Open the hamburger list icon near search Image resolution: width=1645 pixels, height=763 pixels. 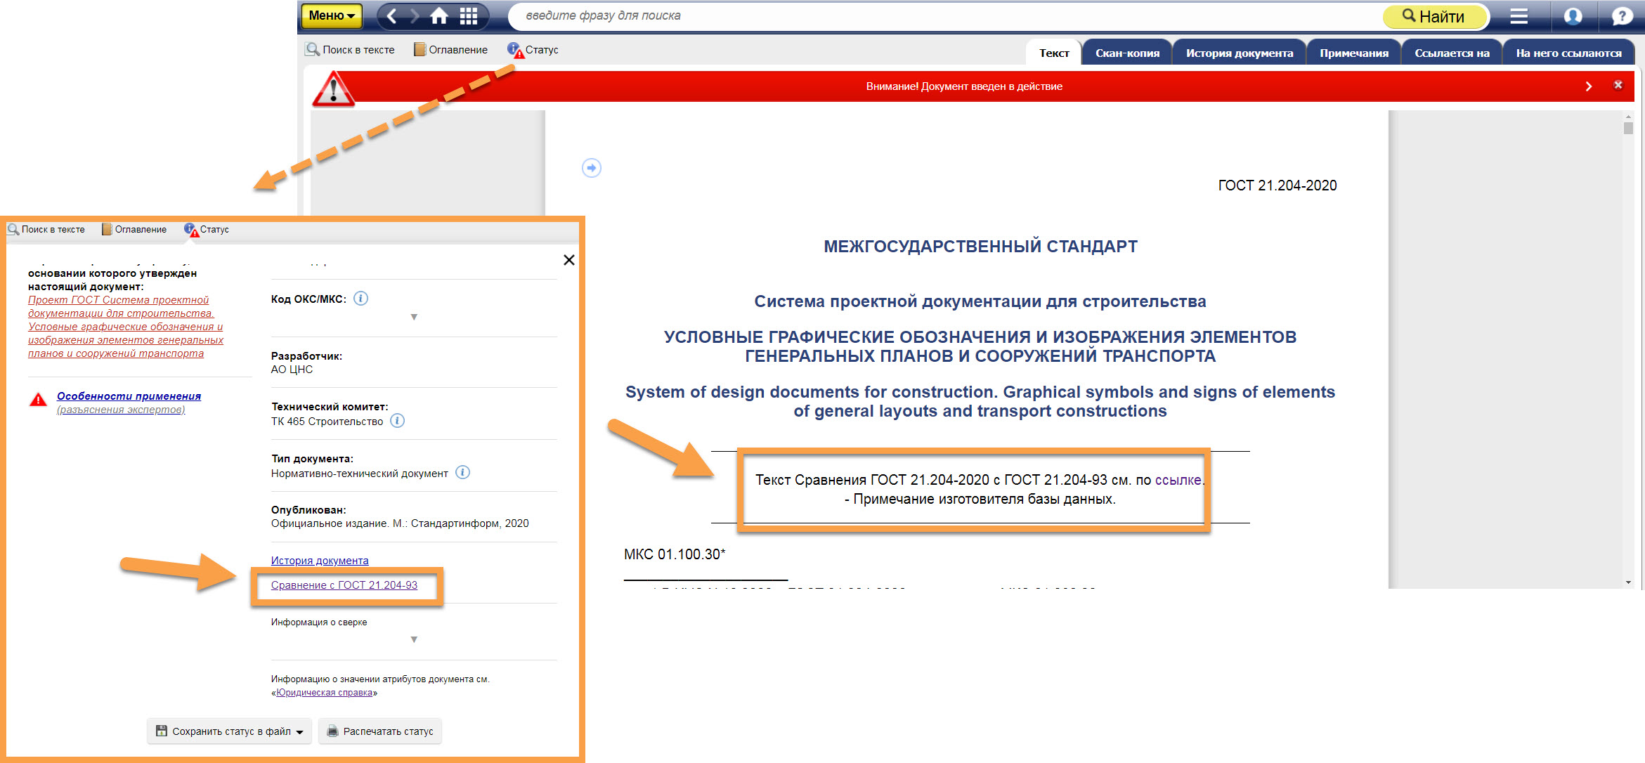(1519, 16)
